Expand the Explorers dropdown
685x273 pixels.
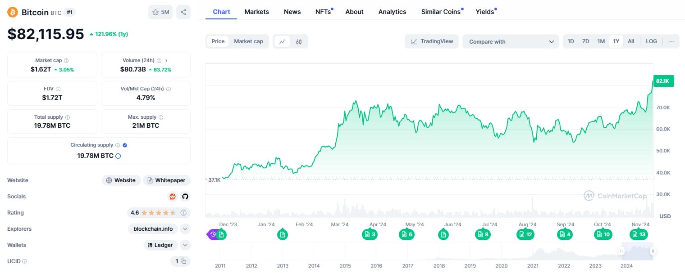[x=185, y=229]
